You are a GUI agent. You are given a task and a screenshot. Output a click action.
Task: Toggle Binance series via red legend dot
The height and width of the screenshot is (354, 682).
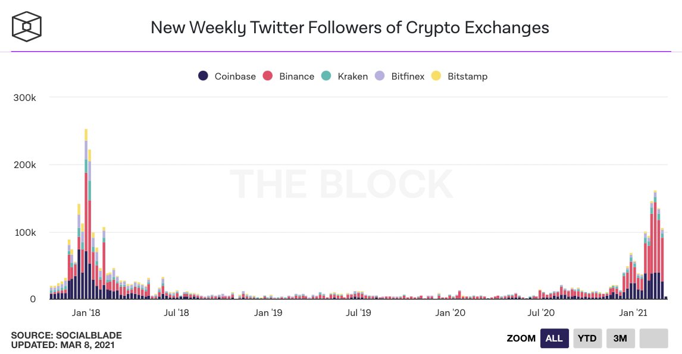268,76
